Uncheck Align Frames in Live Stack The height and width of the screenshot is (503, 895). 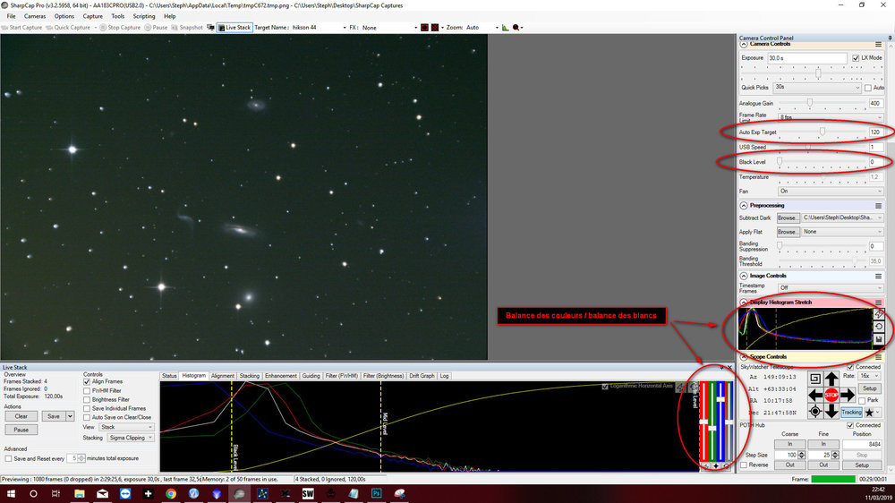point(87,381)
